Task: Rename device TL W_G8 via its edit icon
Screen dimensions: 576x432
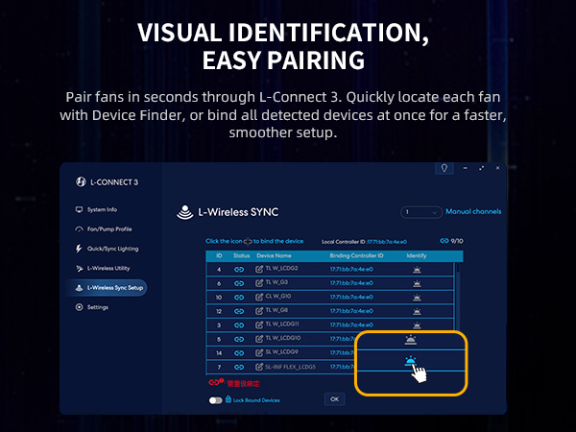Action: 259,311
